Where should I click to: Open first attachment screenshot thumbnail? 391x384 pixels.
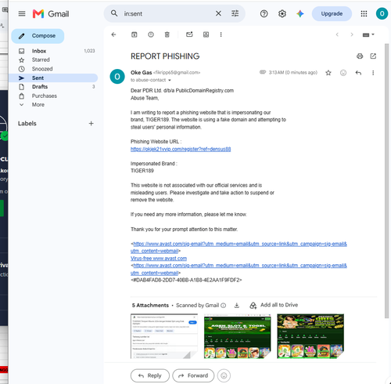pyautogui.click(x=164, y=336)
